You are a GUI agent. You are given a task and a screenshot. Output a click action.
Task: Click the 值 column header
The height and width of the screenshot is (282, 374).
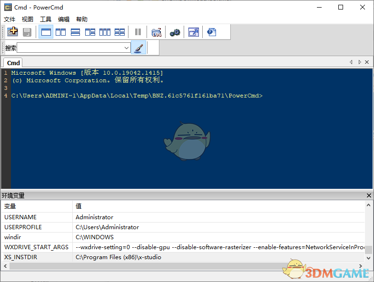point(218,206)
